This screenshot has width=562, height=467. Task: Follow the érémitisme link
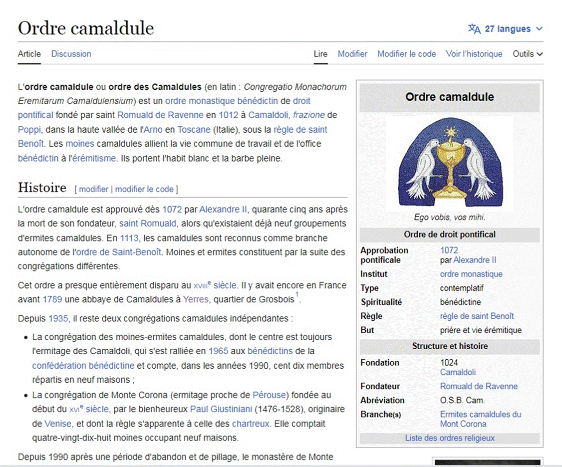point(94,158)
